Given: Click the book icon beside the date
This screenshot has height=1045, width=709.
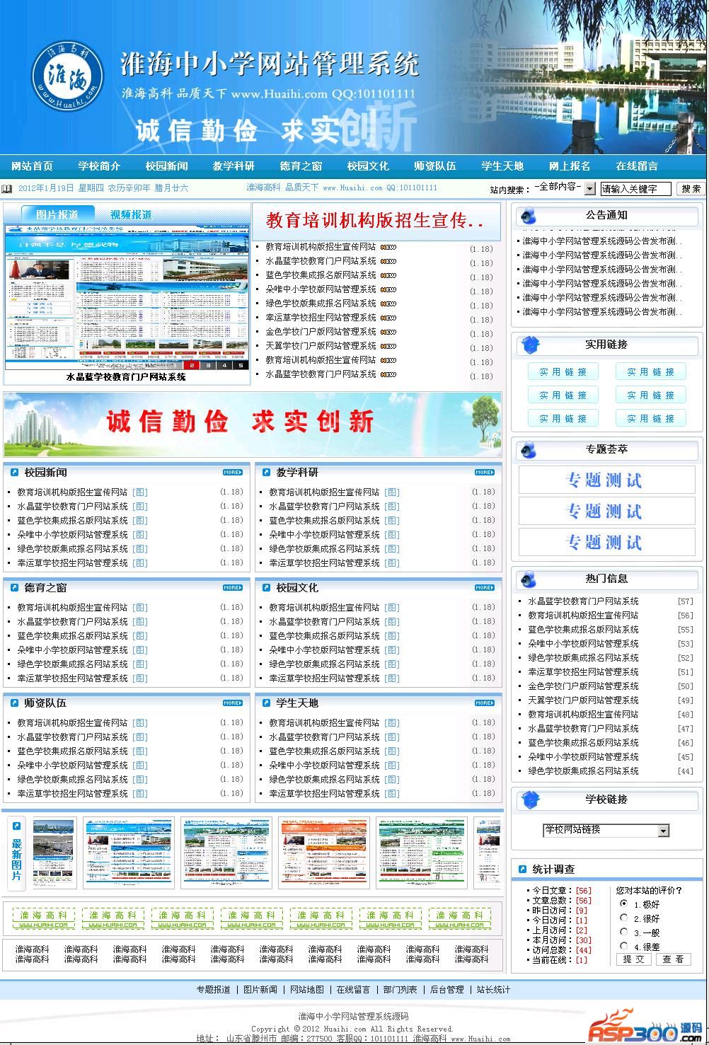Looking at the screenshot, I should tap(7, 188).
